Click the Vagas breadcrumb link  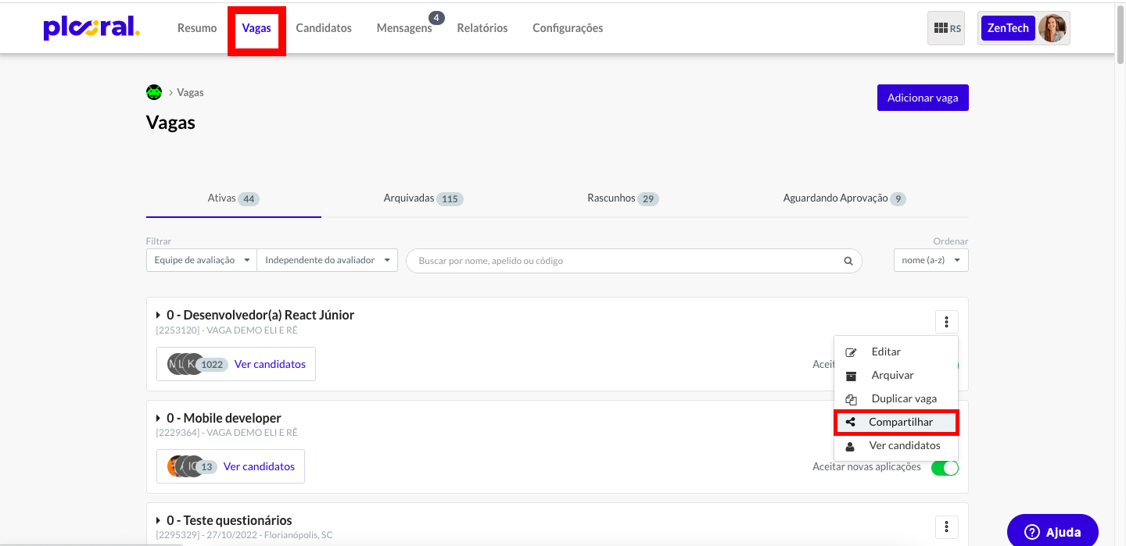tap(190, 92)
